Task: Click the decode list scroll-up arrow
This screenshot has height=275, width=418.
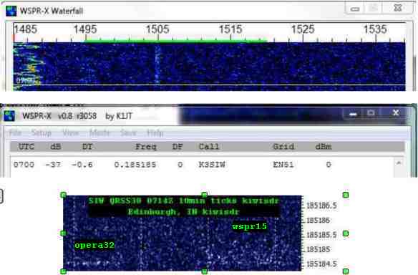Action: tap(399, 163)
